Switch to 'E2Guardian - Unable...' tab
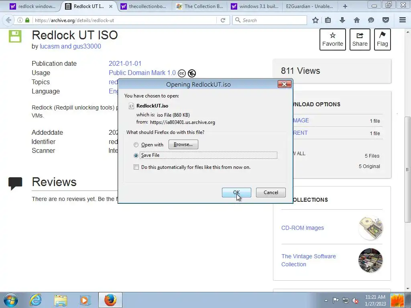This screenshot has height=308, width=411. (310, 6)
